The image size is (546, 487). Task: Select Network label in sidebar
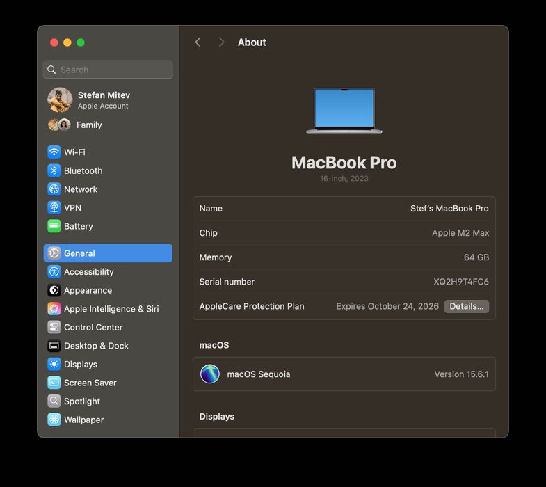tap(81, 189)
